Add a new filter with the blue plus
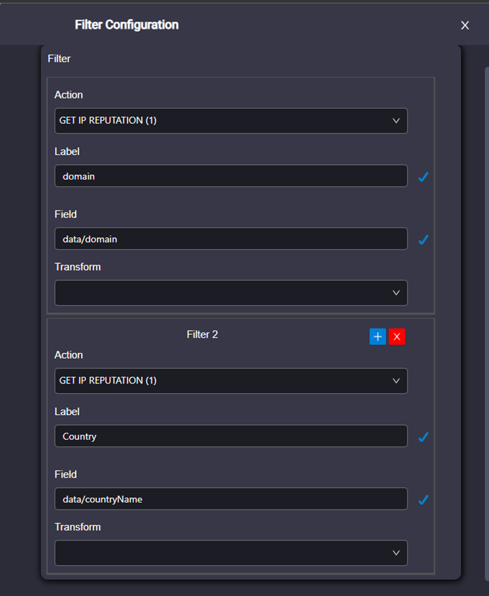Screen dimensions: 489x596 coord(378,337)
